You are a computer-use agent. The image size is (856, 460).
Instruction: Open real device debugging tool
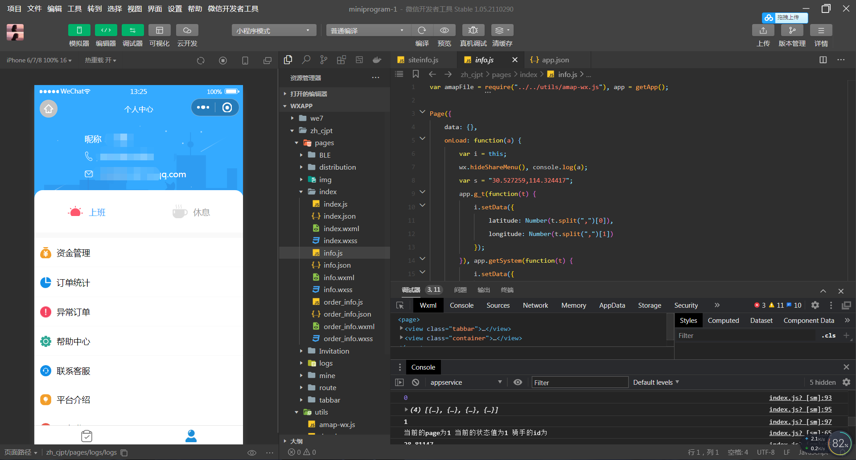[473, 30]
